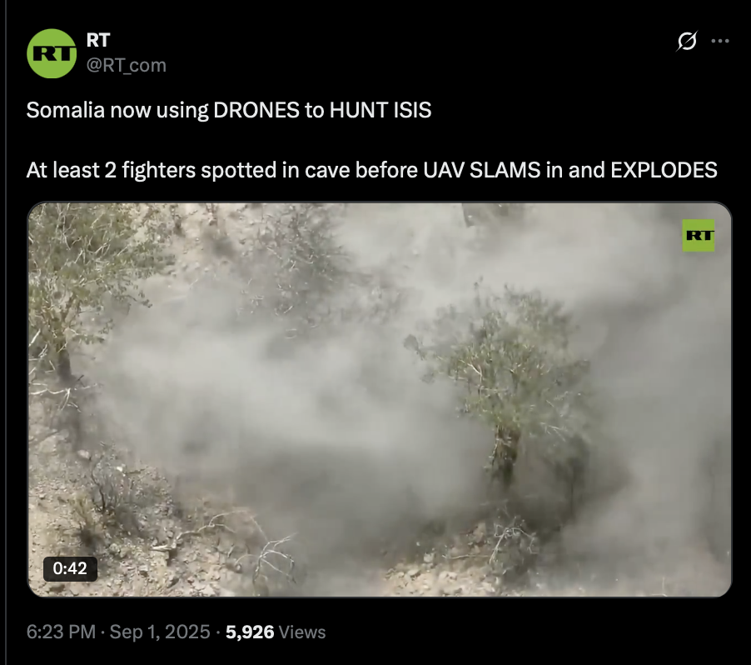Screen dimensions: 751x665
Task: Click the Sep 1, 2025 date
Action: 160,632
